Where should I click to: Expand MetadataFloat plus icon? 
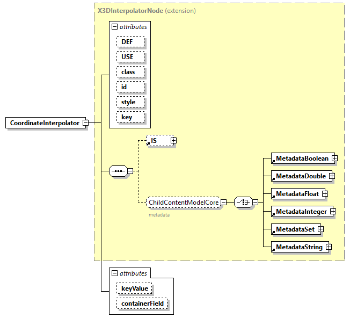(325, 193)
